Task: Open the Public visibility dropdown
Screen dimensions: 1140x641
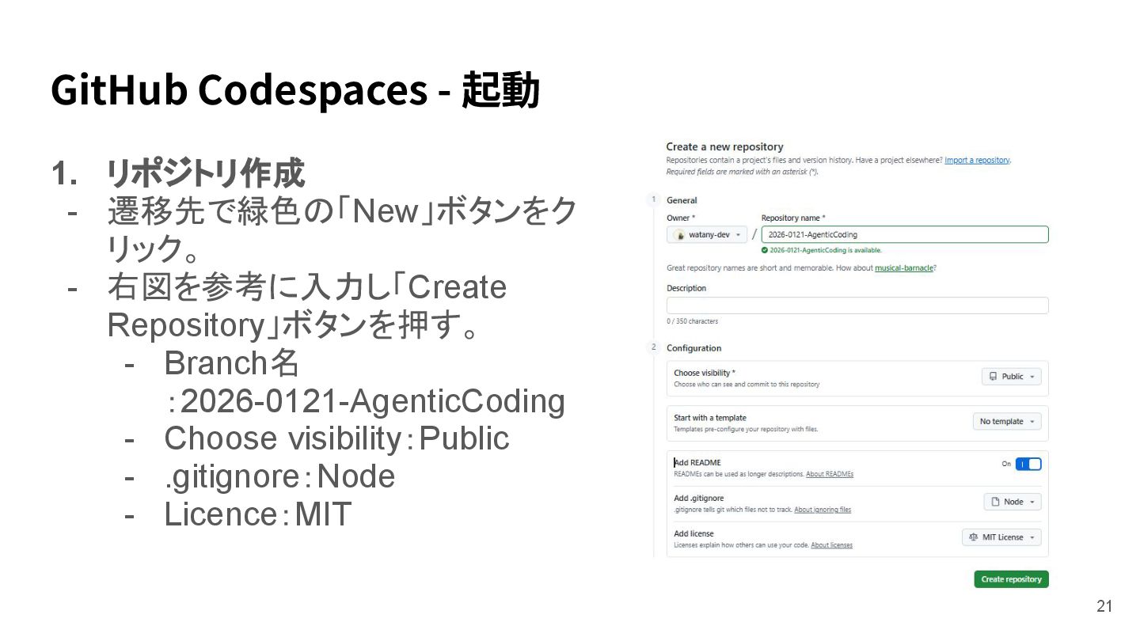Action: click(x=1012, y=377)
